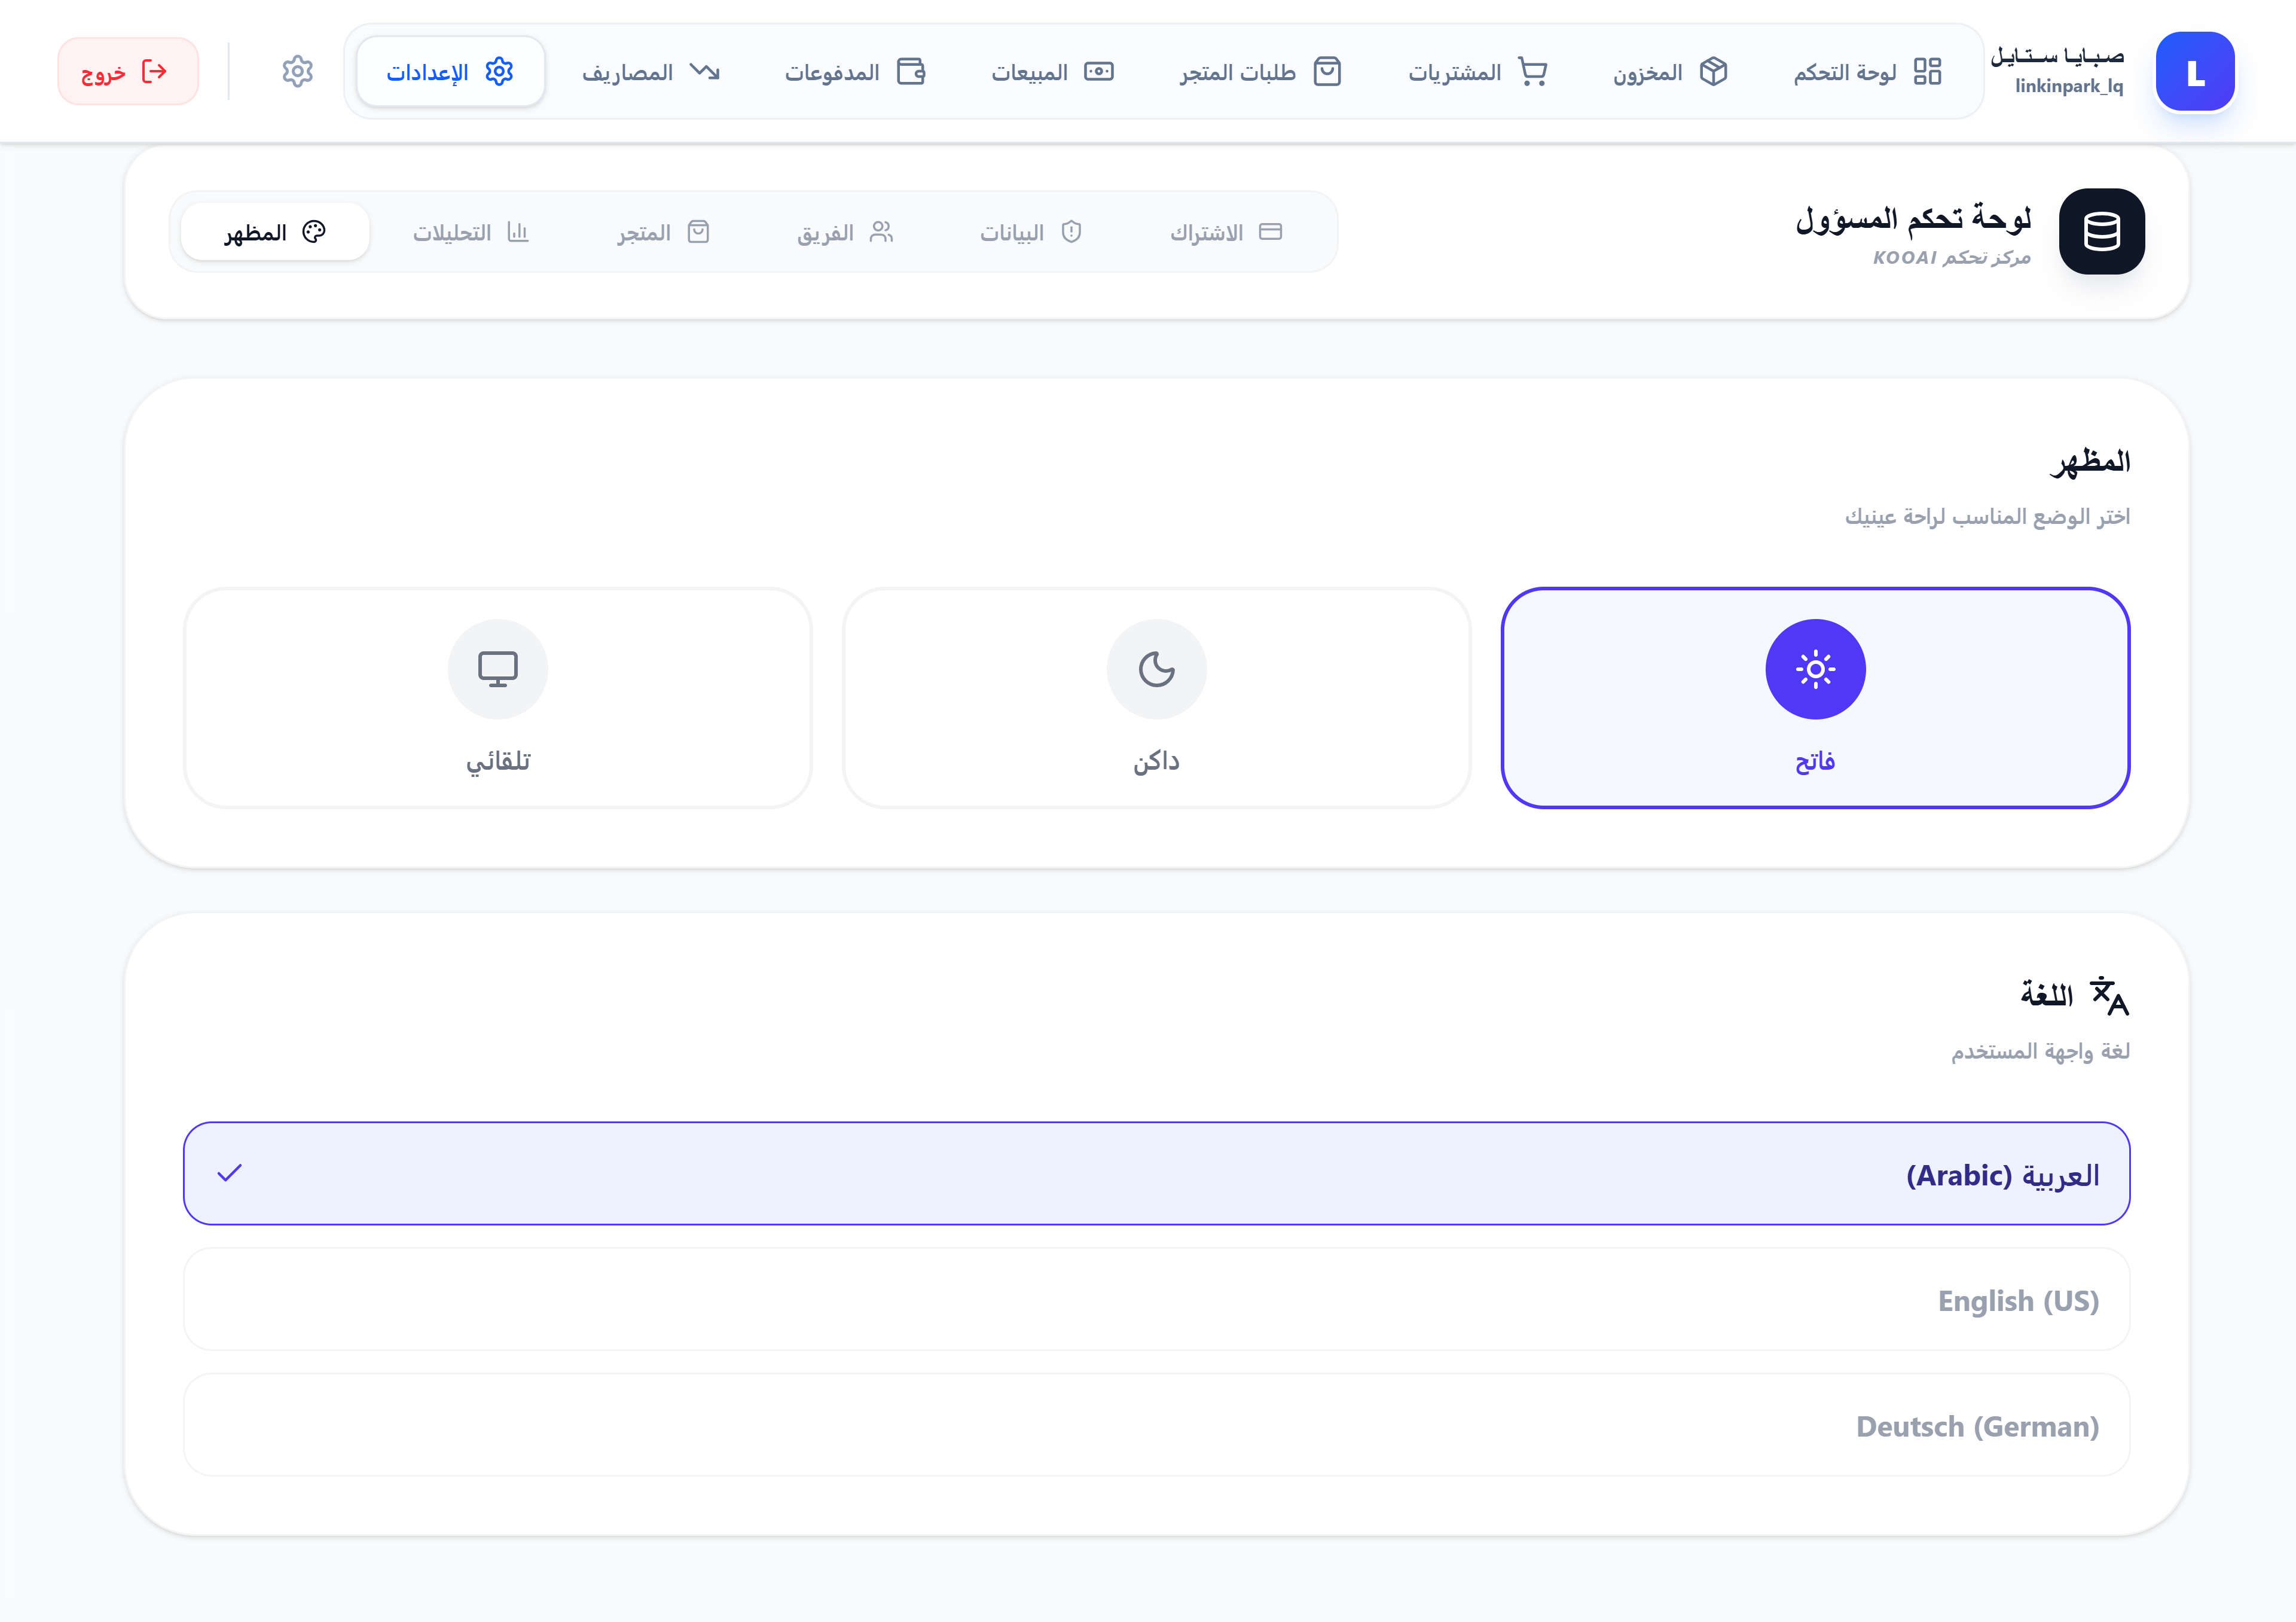Click the monitor icon for auto mode
Screen dimensions: 2296x1622
[x=498, y=669]
